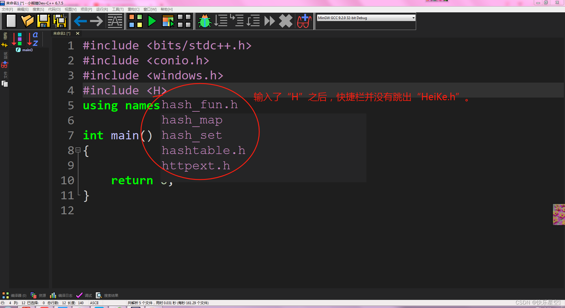This screenshot has width=565, height=308.
Task: Save all open files
Action: [60, 21]
